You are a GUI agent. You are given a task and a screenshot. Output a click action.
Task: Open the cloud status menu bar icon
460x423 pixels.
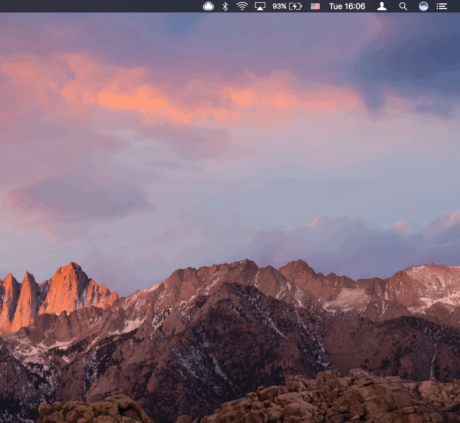[208, 6]
